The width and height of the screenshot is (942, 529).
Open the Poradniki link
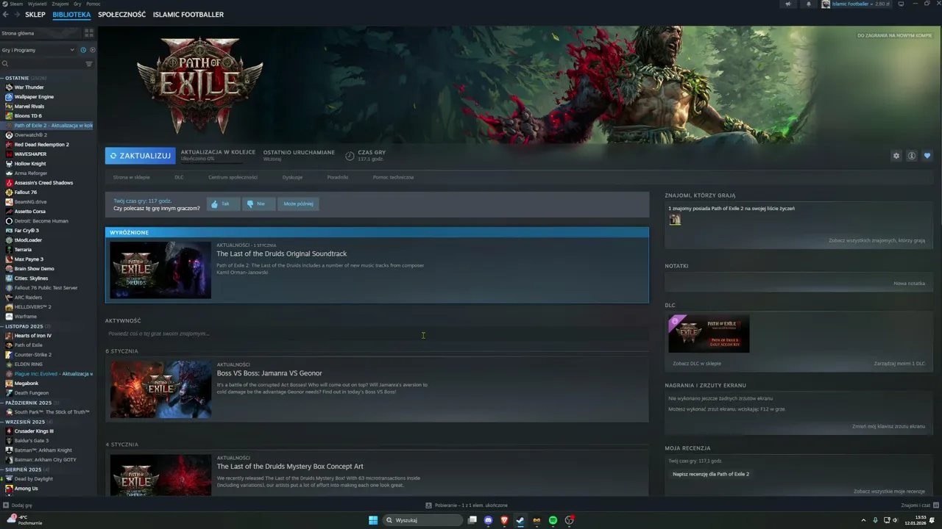click(x=338, y=177)
